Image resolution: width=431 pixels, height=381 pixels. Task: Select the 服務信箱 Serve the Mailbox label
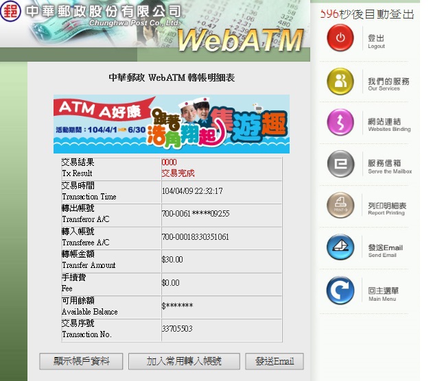tap(390, 167)
